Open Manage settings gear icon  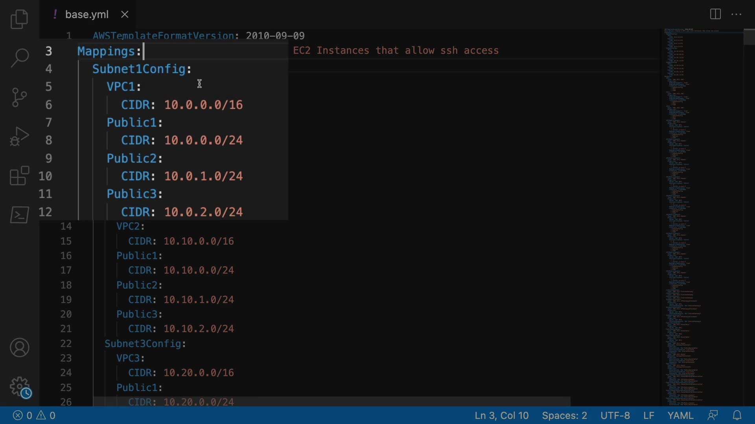point(19,387)
